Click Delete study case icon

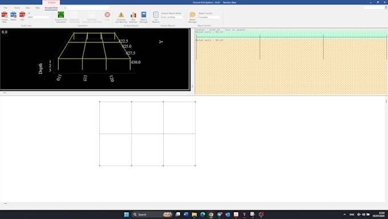pos(13,16)
